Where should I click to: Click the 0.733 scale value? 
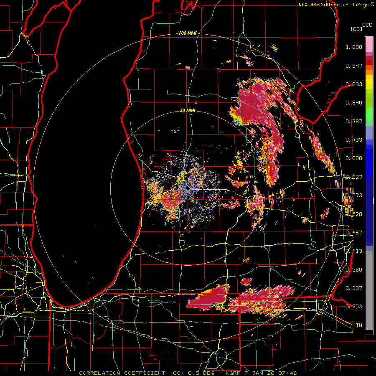[x=354, y=140]
